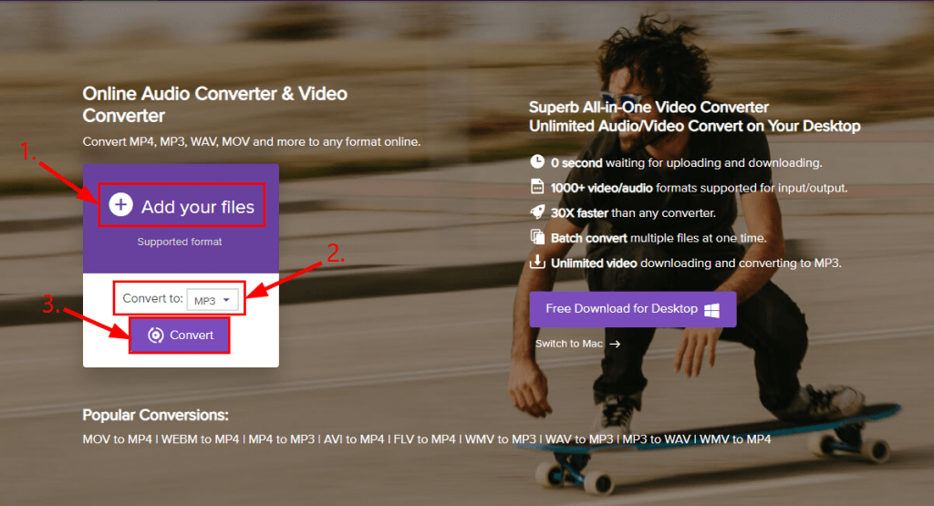Click the Switch to Mac link
The width and height of the screenshot is (934, 506).
click(569, 344)
